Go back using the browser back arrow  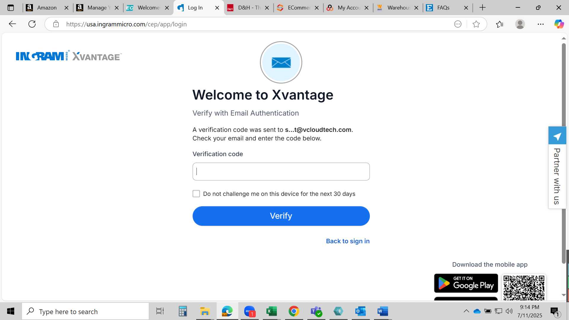12,24
